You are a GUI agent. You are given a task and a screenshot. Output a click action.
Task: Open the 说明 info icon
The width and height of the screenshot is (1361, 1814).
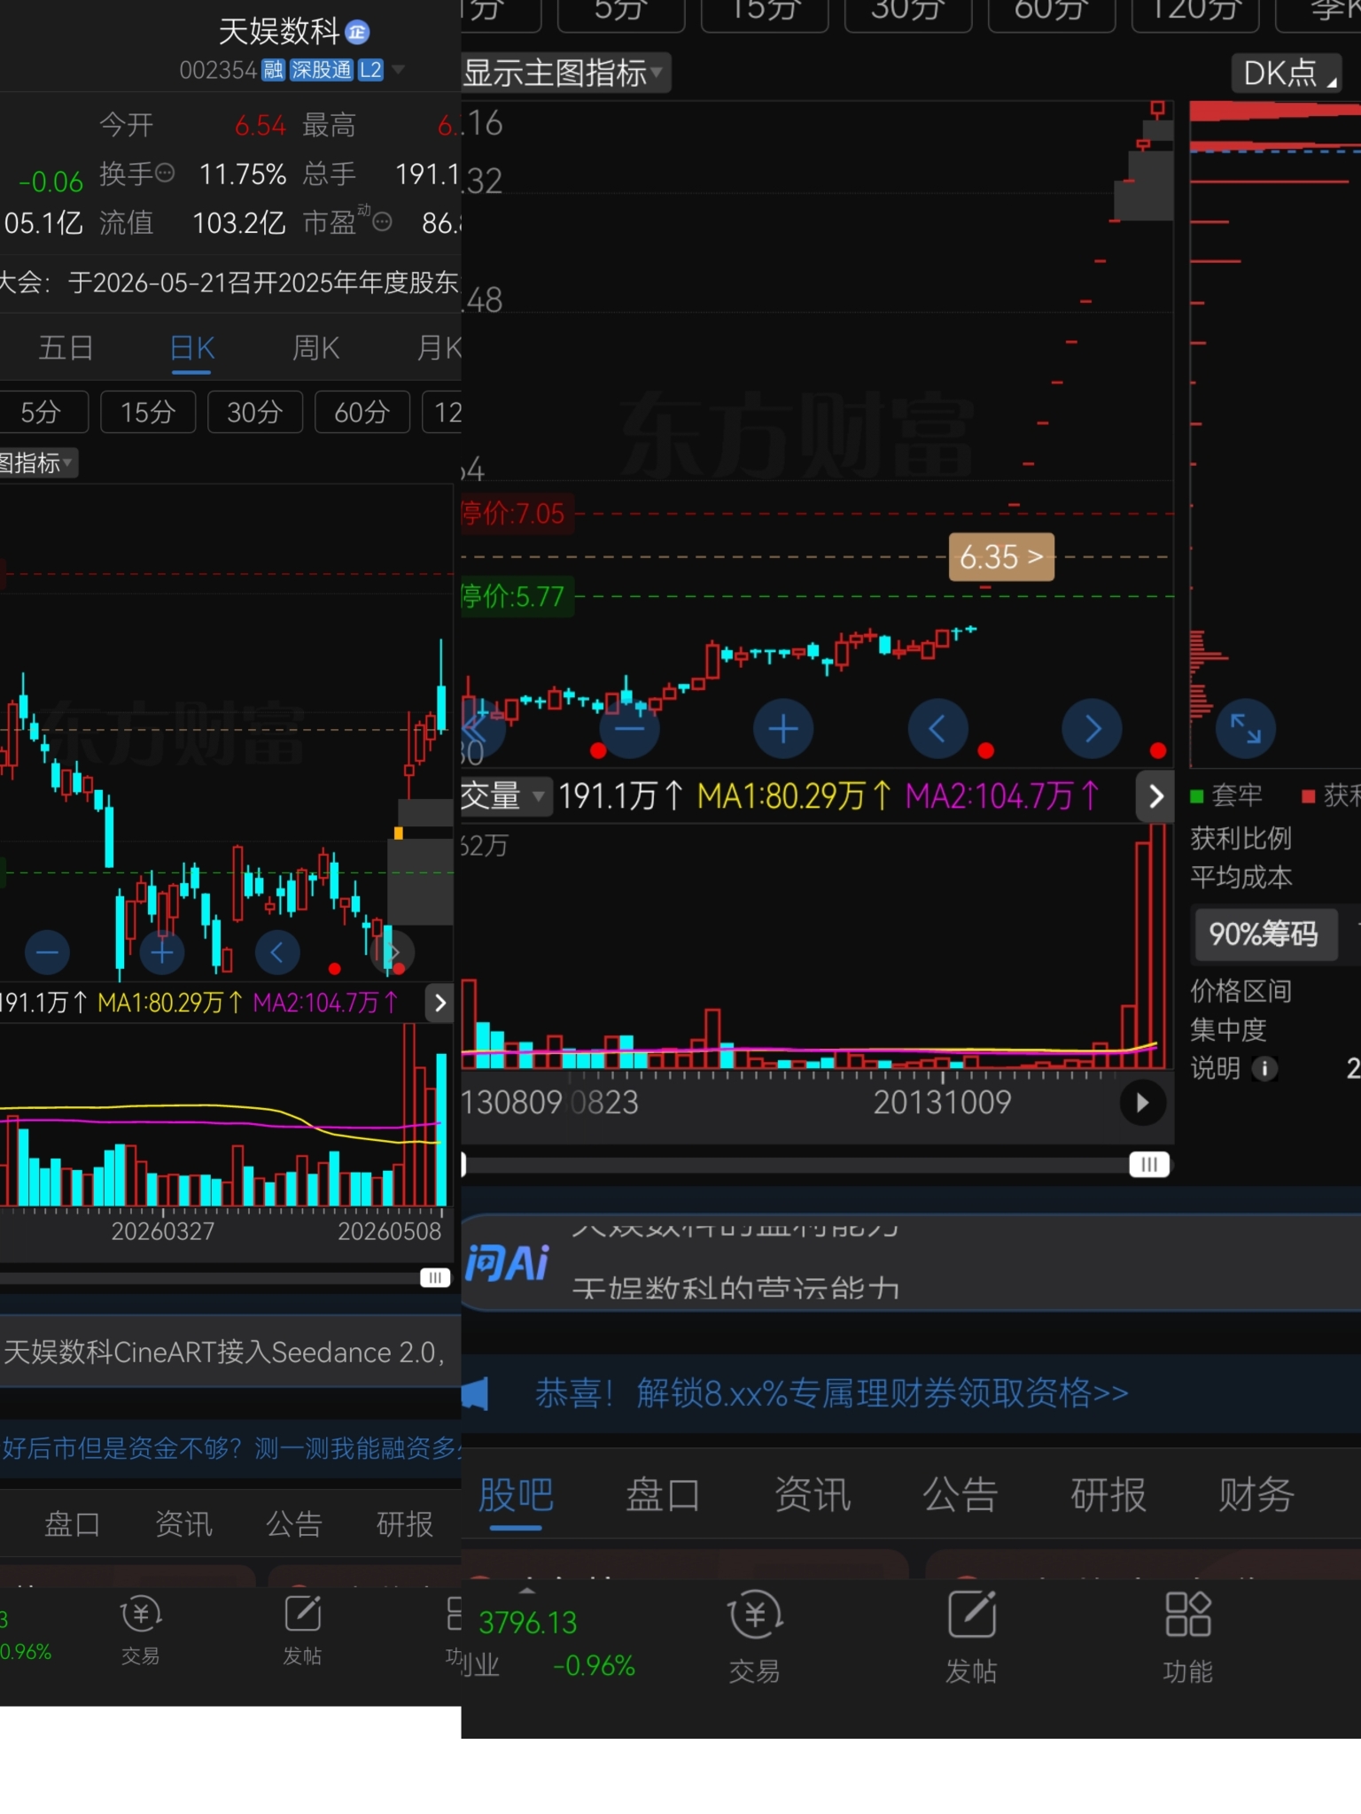pos(1264,1069)
